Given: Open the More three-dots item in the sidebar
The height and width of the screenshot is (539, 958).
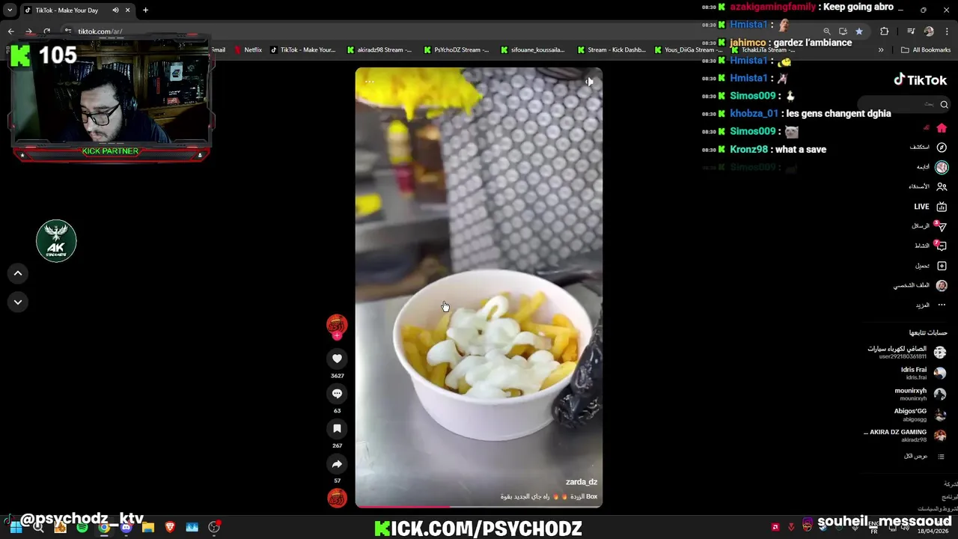Looking at the screenshot, I should 942,305.
